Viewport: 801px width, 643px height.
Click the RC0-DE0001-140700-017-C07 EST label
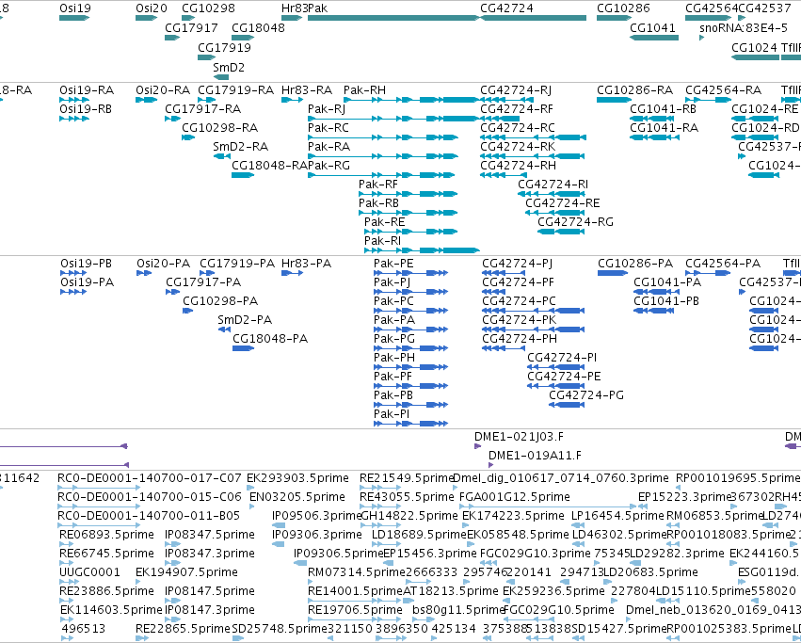coord(149,478)
